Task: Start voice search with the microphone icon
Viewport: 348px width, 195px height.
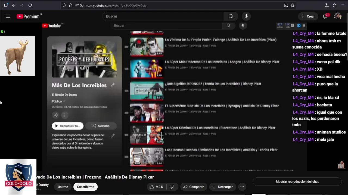Action: (246, 16)
